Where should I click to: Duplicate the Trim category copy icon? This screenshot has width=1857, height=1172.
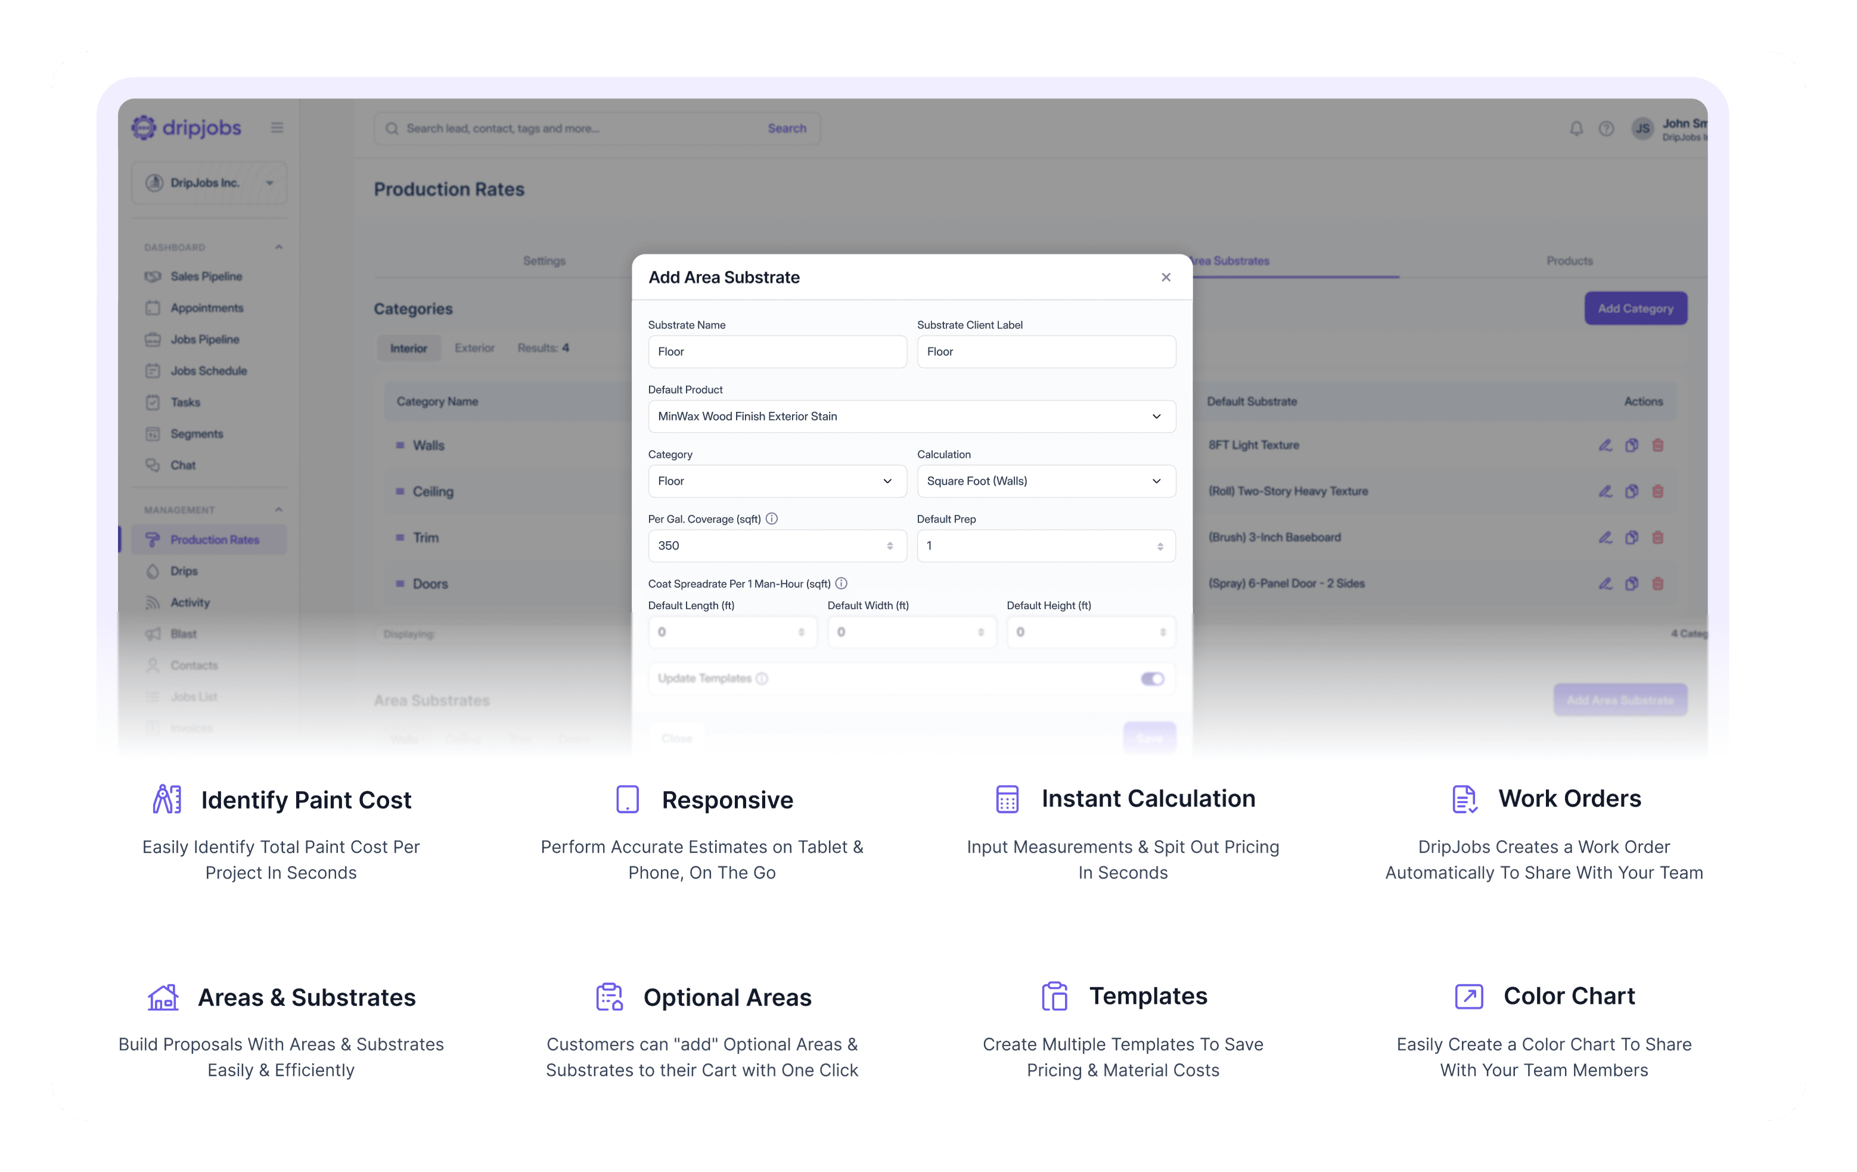1631,538
